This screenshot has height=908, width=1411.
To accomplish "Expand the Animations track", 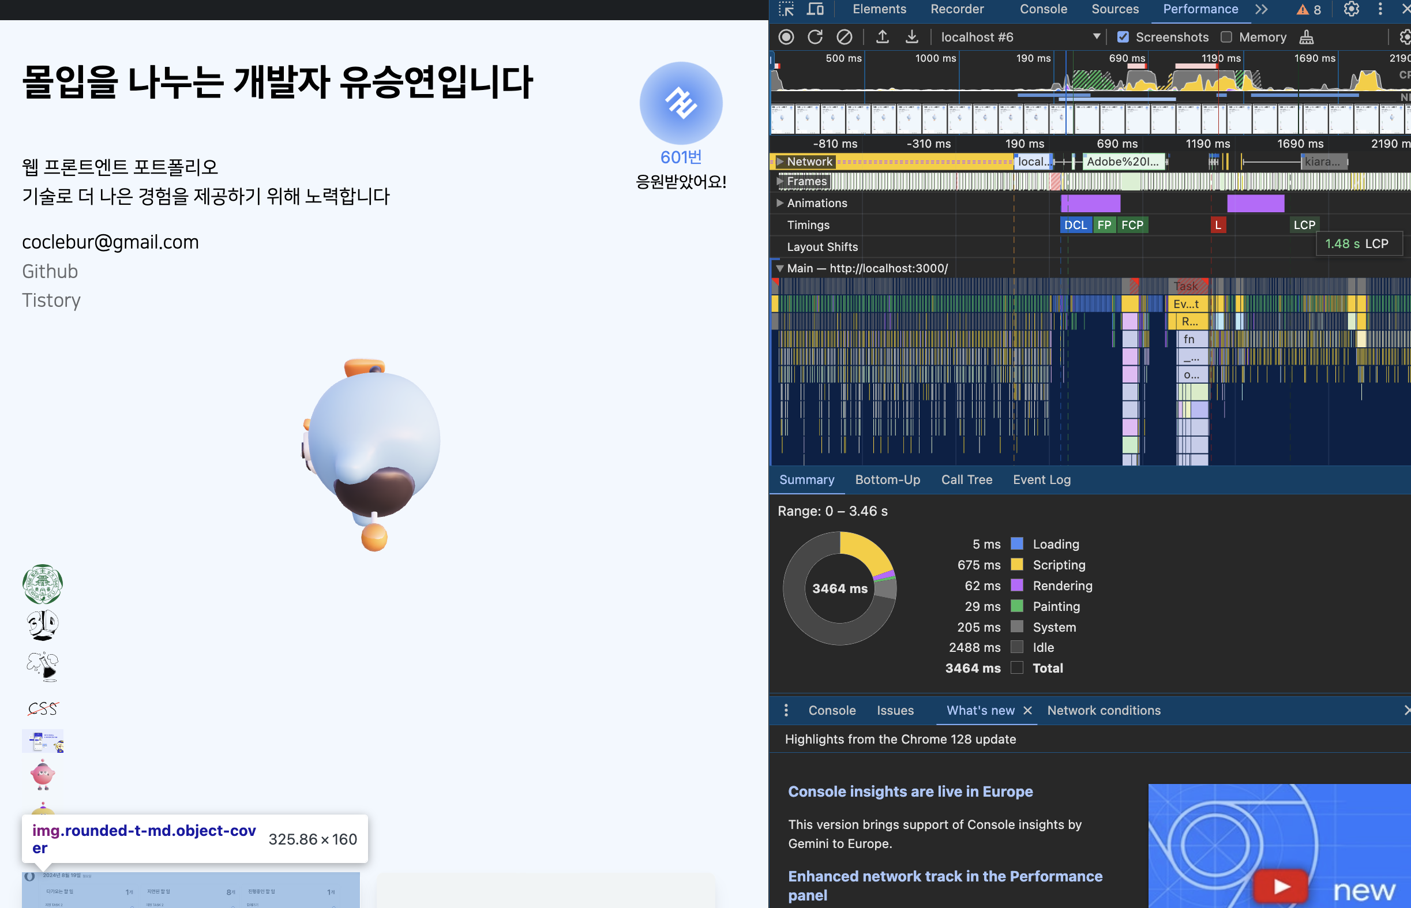I will 780,203.
